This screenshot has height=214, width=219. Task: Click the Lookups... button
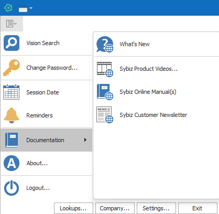[73, 208]
